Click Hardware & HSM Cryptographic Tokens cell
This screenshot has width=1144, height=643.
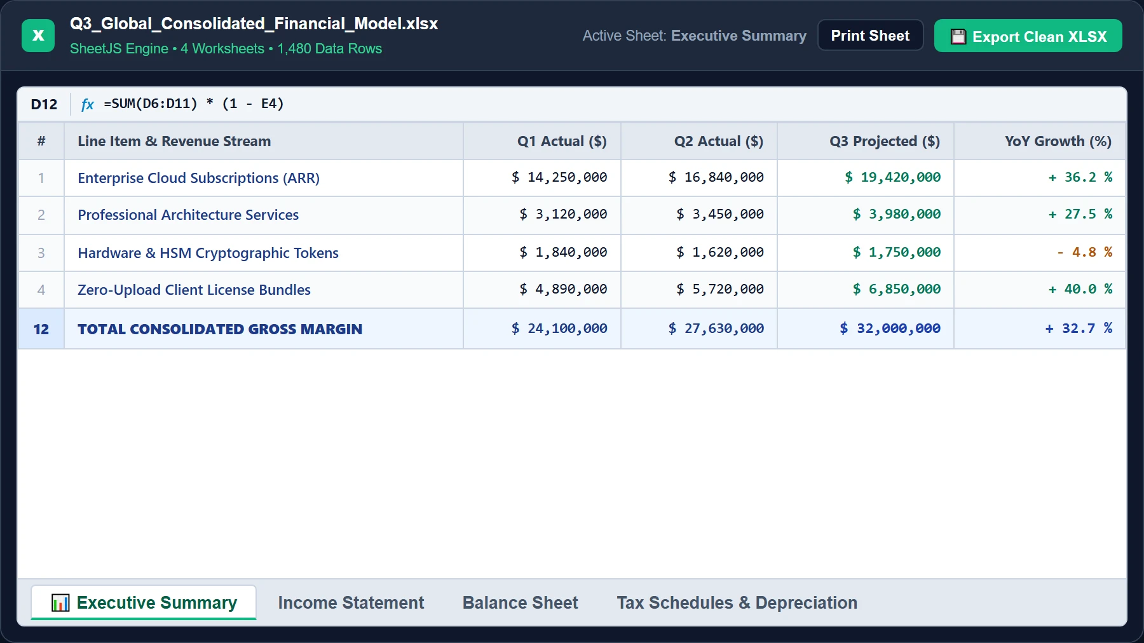264,253
